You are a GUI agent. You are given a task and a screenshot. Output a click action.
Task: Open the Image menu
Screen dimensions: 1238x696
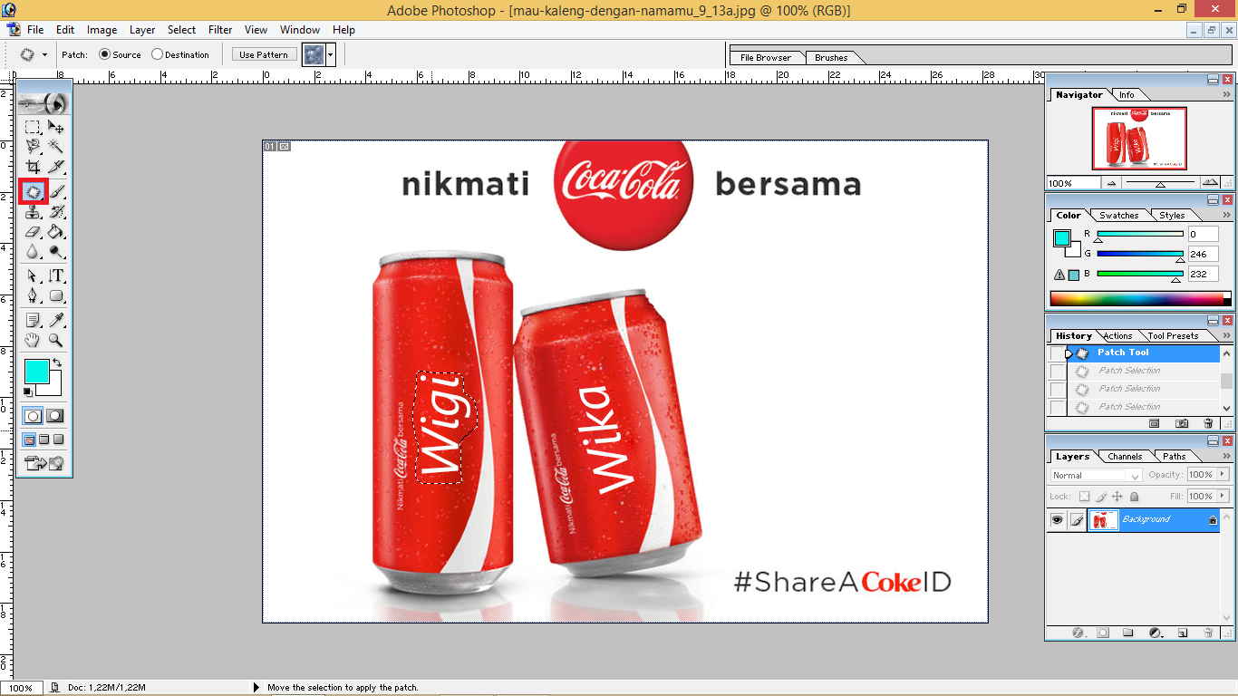(102, 30)
